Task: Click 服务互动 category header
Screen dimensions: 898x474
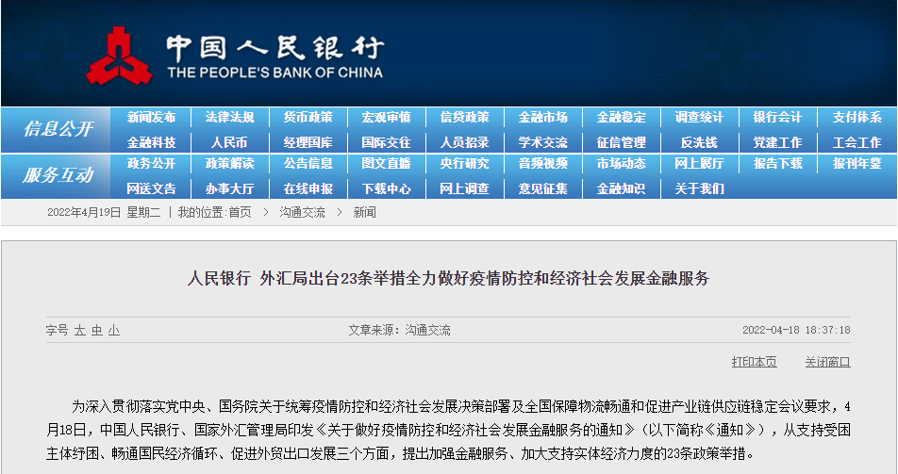Action: [x=58, y=175]
